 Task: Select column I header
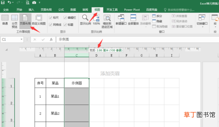(x=172, y=55)
